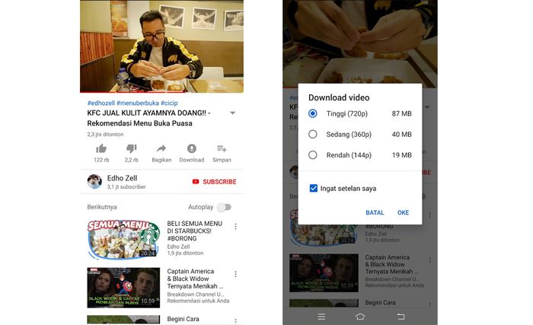Tap the Android home navigation icon
Image resolution: width=533 pixels, height=325 pixels.
coord(360,317)
